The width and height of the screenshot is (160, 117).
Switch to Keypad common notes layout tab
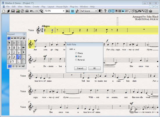[9, 38]
